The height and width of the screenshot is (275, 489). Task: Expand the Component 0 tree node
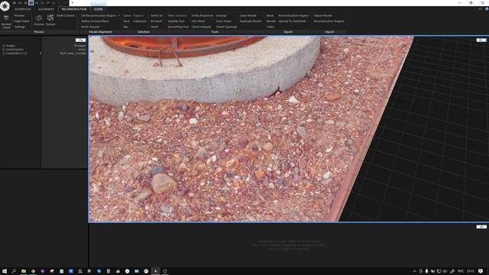point(4,53)
